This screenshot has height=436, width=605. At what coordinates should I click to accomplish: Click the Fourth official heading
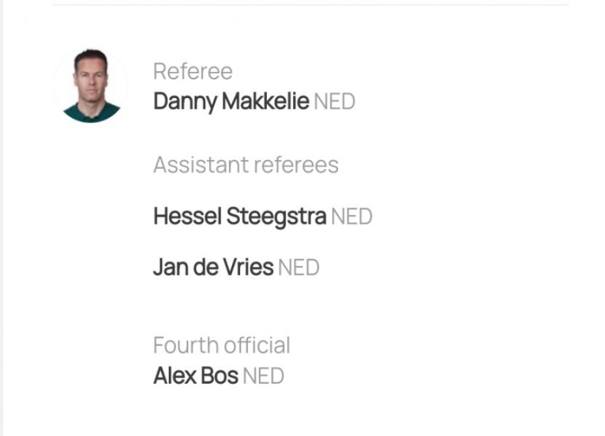coord(222,345)
